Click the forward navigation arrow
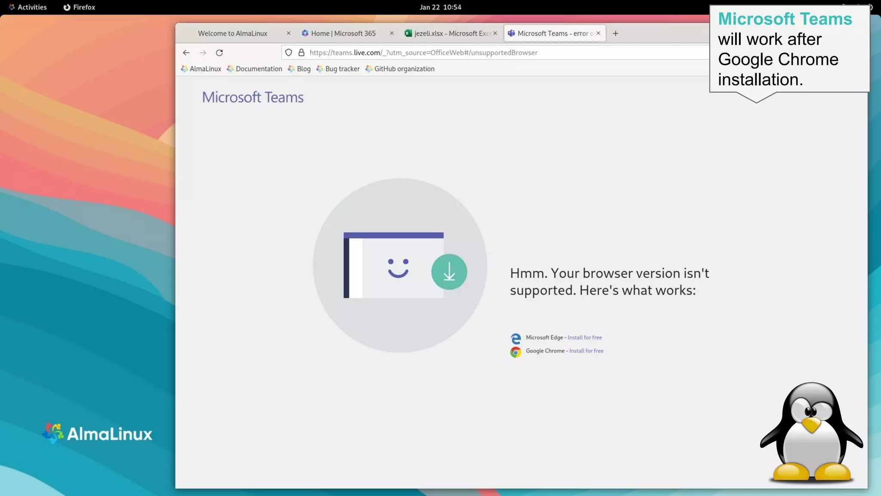This screenshot has width=881, height=496. click(x=203, y=53)
